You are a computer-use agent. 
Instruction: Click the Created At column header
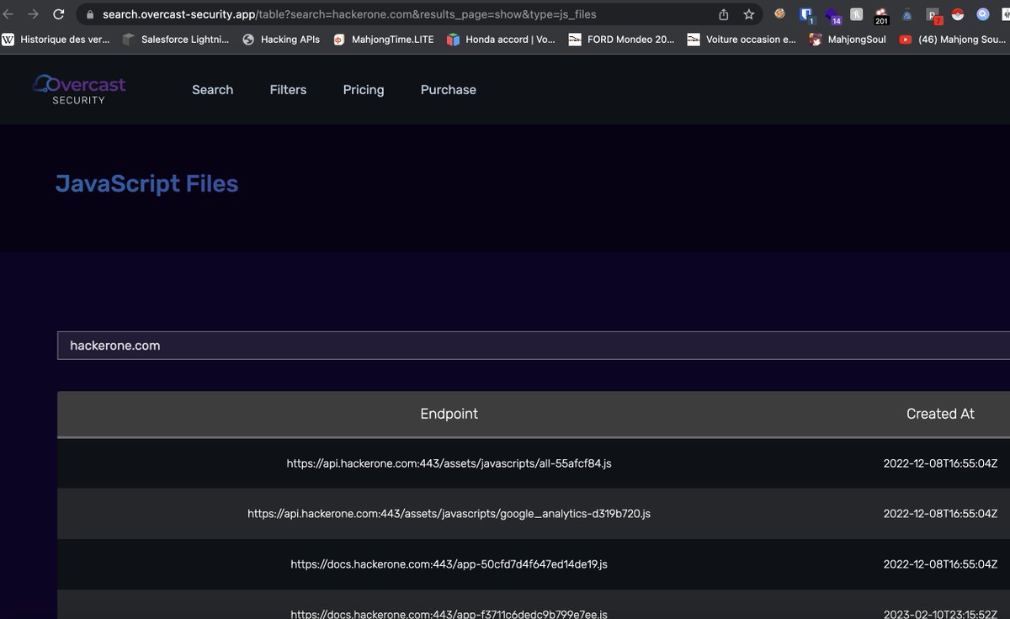coord(940,414)
